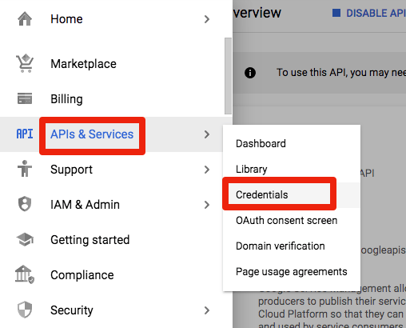Click the Marketplace shopping cart icon

click(x=25, y=63)
